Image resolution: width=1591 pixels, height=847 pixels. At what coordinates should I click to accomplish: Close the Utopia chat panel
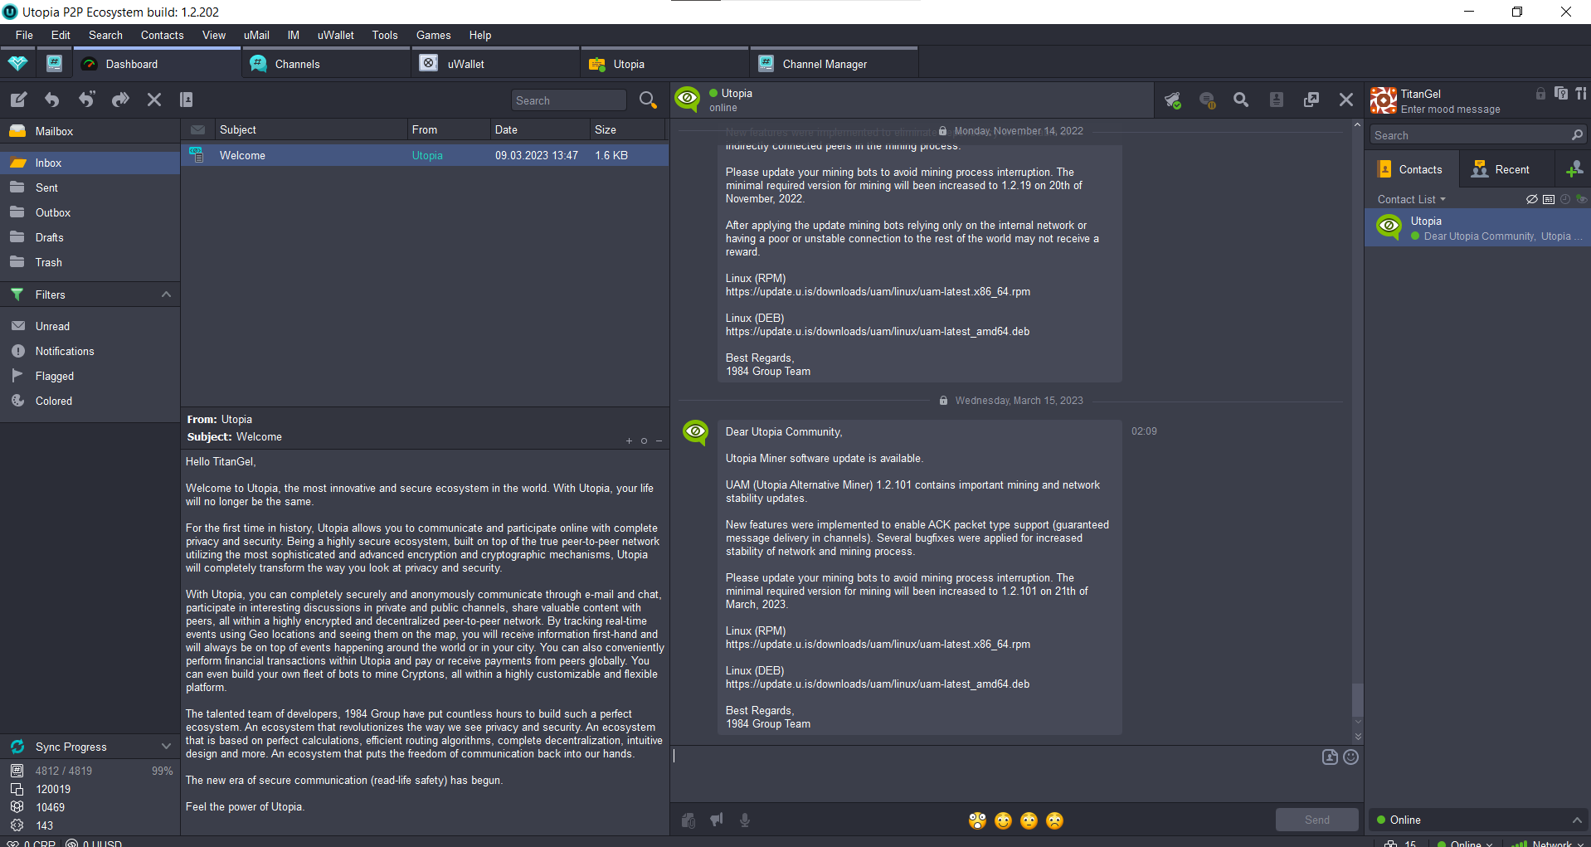(1346, 100)
